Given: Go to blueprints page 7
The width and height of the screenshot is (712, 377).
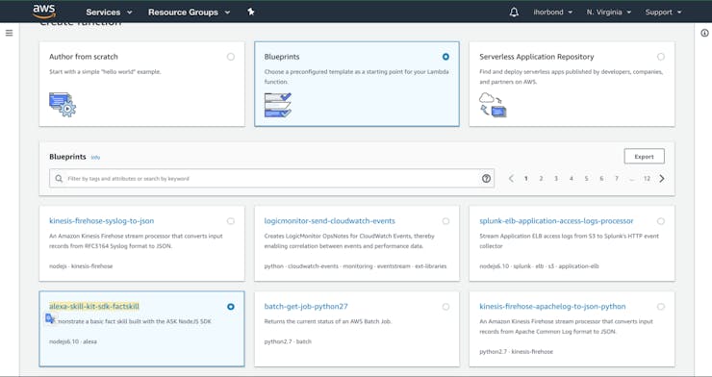Looking at the screenshot, I should coord(616,179).
